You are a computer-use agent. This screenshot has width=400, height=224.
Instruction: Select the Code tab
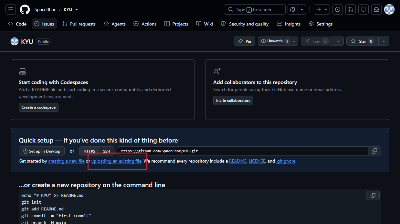pyautogui.click(x=17, y=24)
